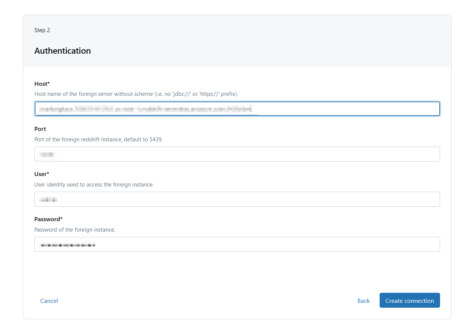Screen dimensions: 474x320
Task: Select the User input field
Action: (x=237, y=199)
